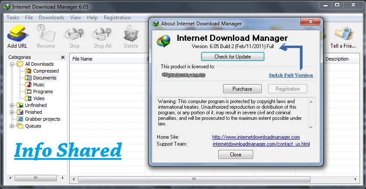
Task: Expand the Finished tree node
Action: pos(12,112)
